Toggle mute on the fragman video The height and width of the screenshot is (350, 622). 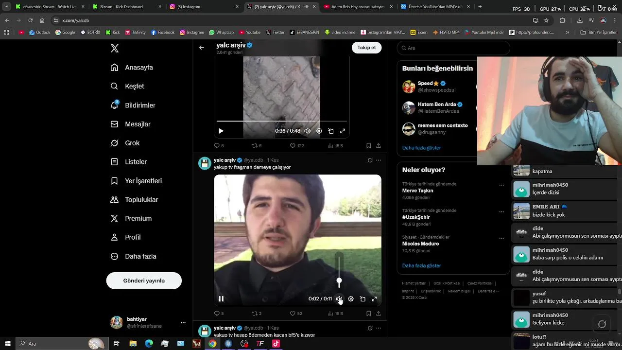point(339,299)
